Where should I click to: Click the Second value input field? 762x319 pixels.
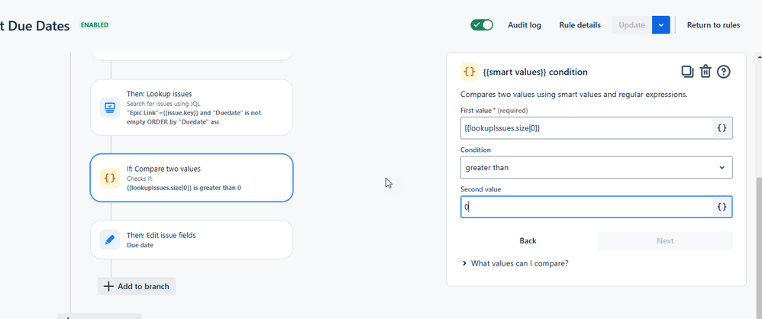pyautogui.click(x=586, y=207)
